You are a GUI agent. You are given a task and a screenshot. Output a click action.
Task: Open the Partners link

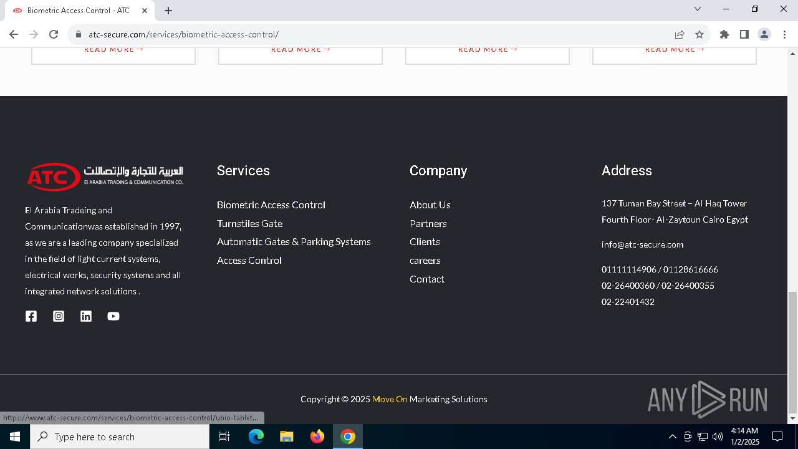pos(428,223)
